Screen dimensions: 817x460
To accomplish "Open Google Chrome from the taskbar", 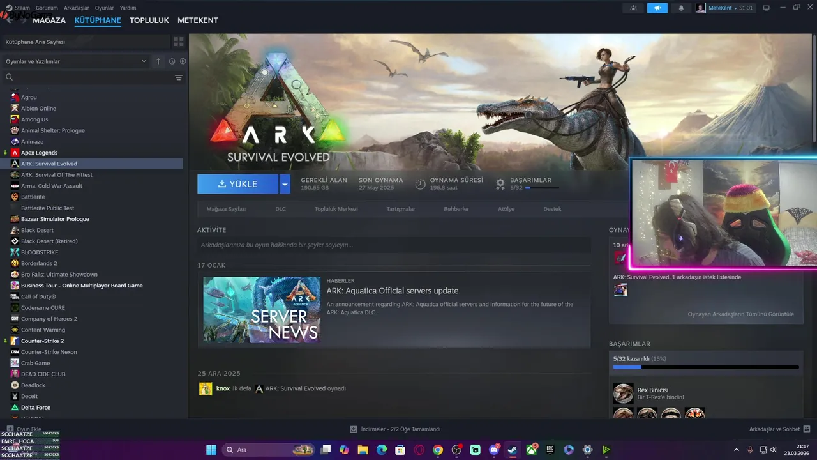I will pyautogui.click(x=438, y=450).
